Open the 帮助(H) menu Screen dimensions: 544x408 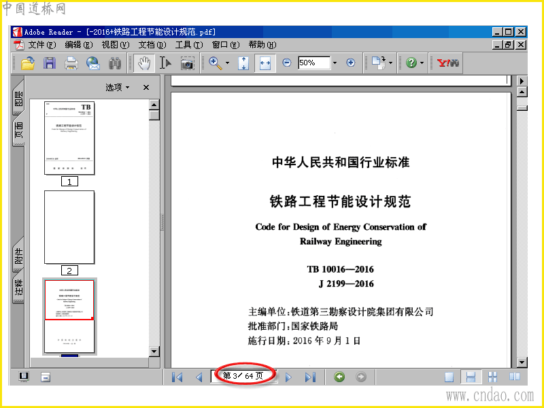(x=262, y=45)
